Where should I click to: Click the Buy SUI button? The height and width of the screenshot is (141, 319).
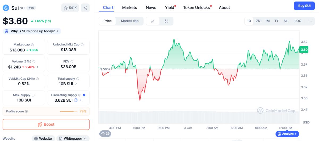[x=304, y=6]
